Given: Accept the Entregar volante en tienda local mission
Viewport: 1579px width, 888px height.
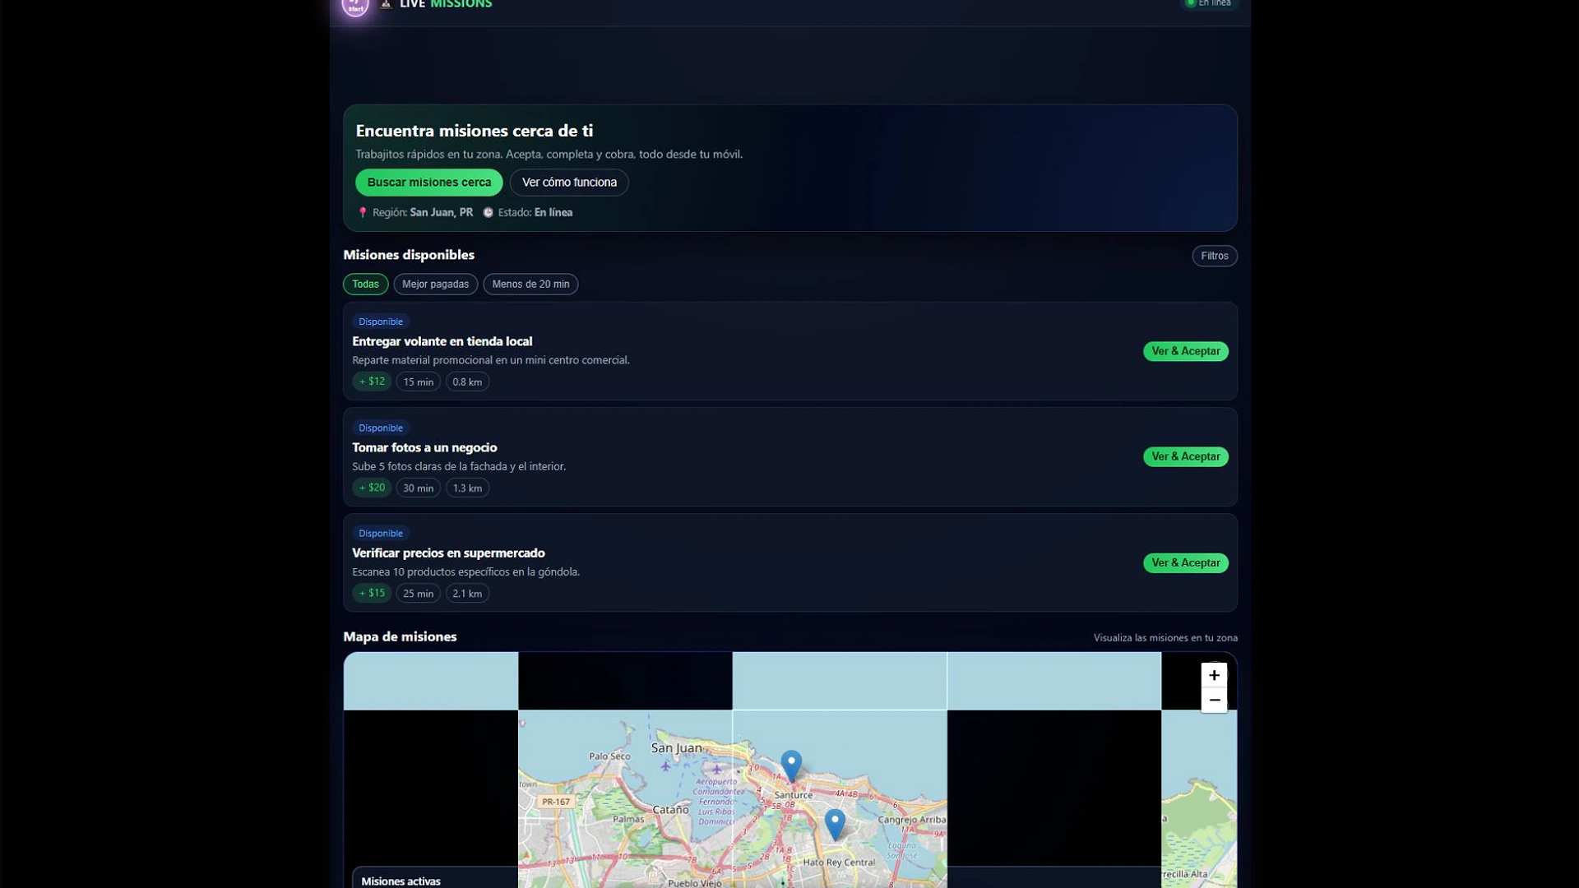Looking at the screenshot, I should (x=1185, y=351).
